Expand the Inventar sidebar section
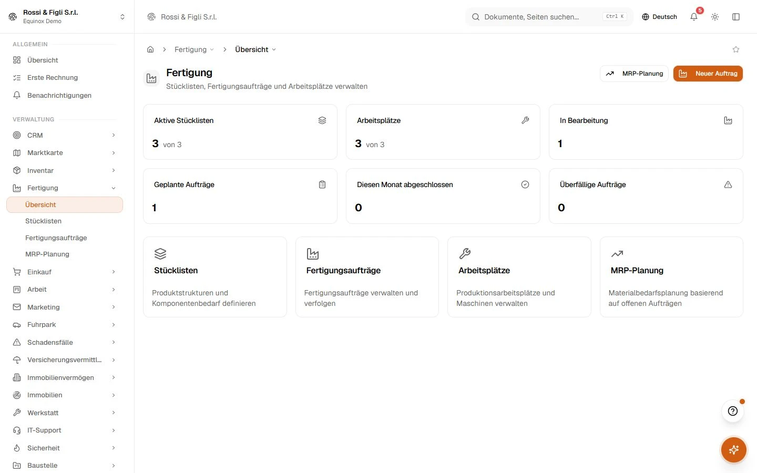This screenshot has height=473, width=757. pyautogui.click(x=64, y=170)
